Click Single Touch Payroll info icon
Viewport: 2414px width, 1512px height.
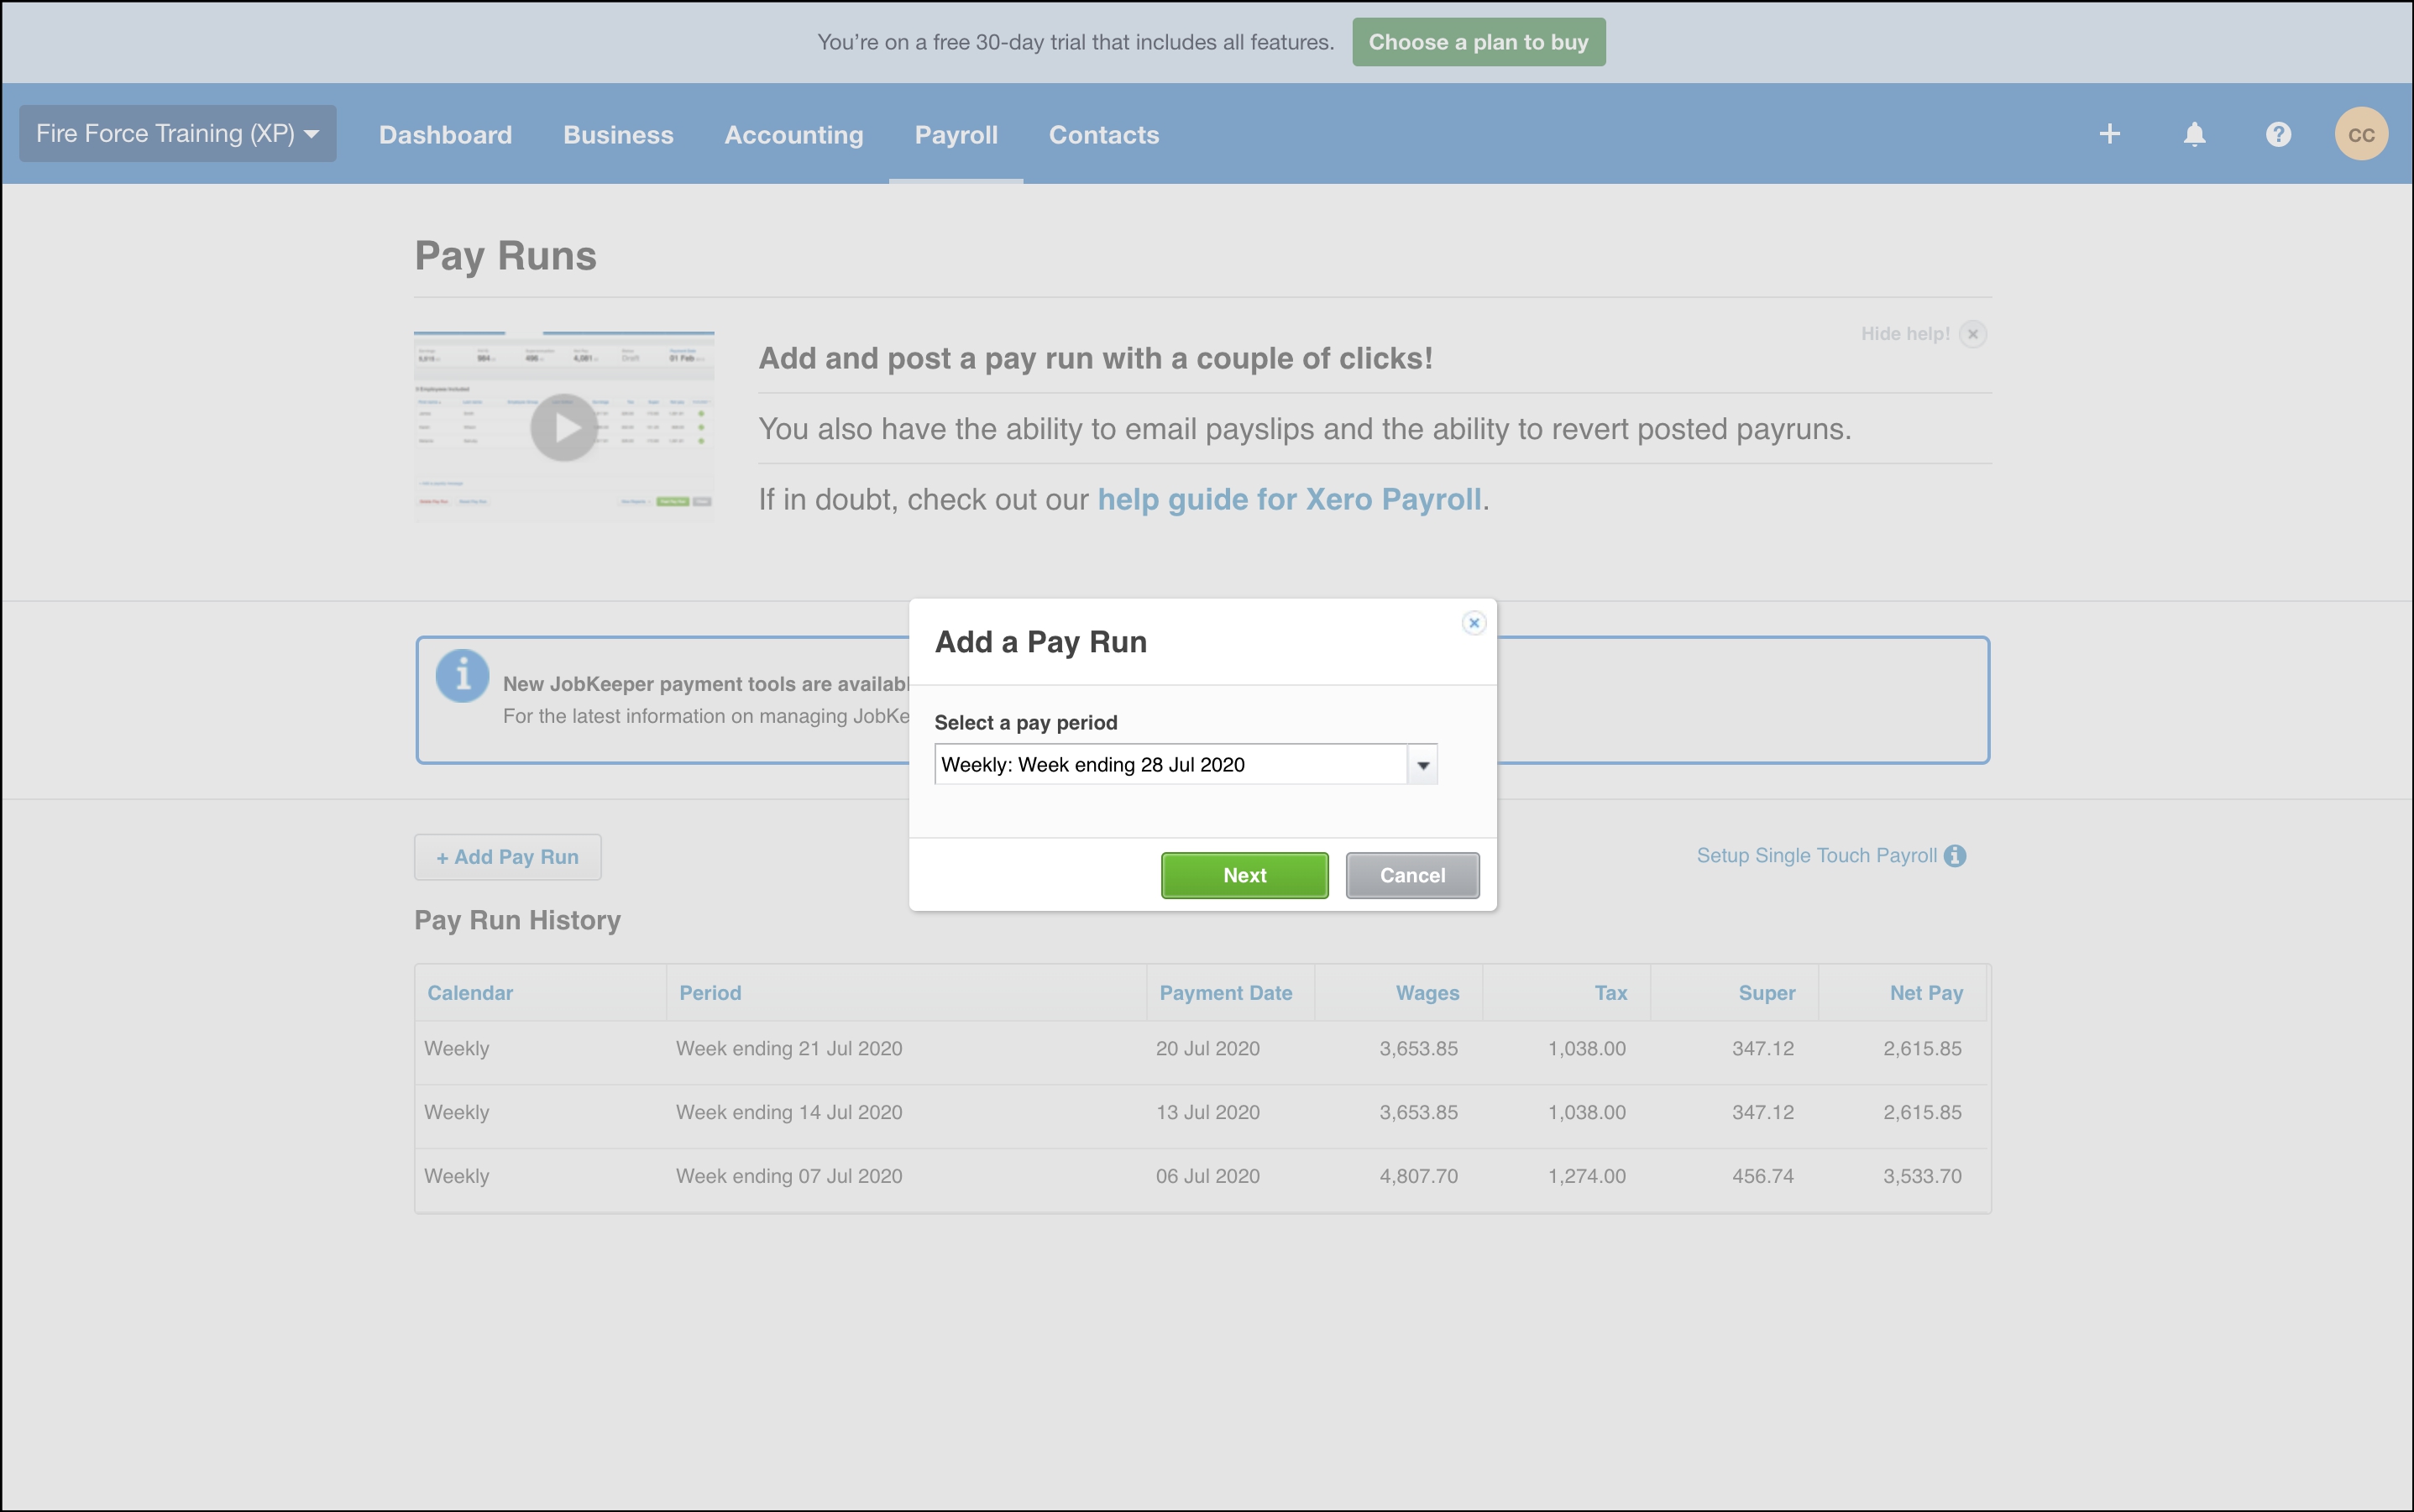tap(1955, 856)
